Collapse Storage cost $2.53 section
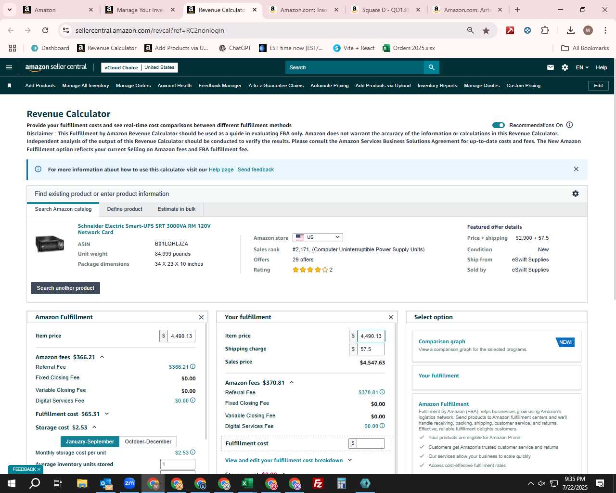The height and width of the screenshot is (493, 616). click(94, 428)
